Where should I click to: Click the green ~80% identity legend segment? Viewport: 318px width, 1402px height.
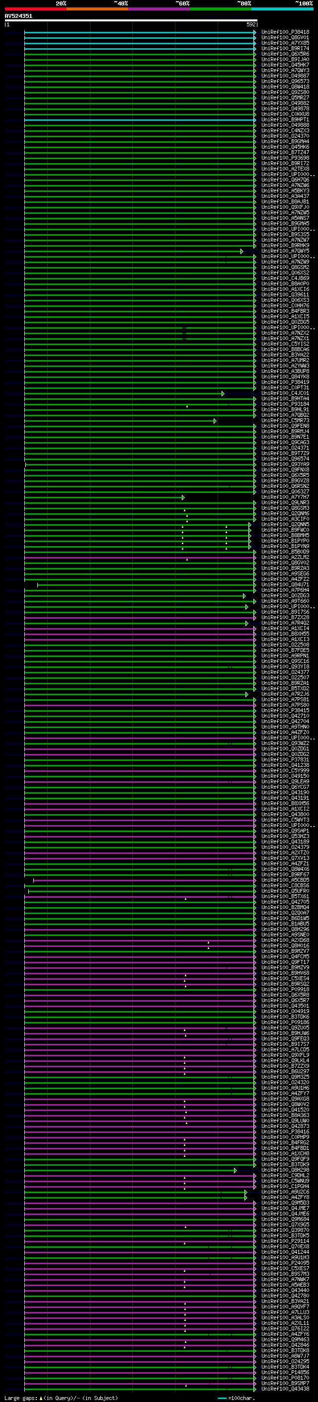coord(221,9)
